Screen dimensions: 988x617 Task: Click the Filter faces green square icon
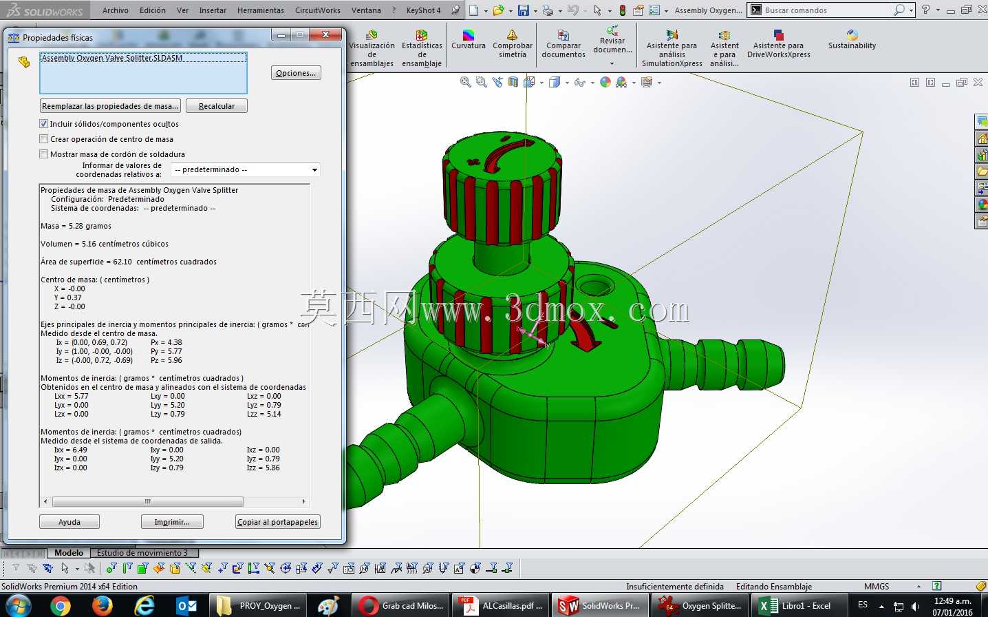(x=142, y=568)
